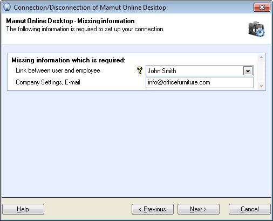The image size is (273, 221).
Task: Click the briefcase gear wizard icon
Action: pos(257,30)
